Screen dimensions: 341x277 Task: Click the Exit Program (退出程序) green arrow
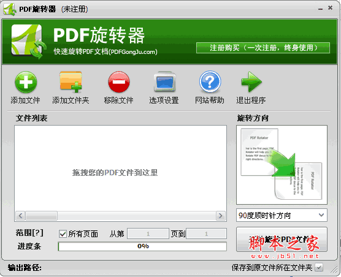[251, 82]
